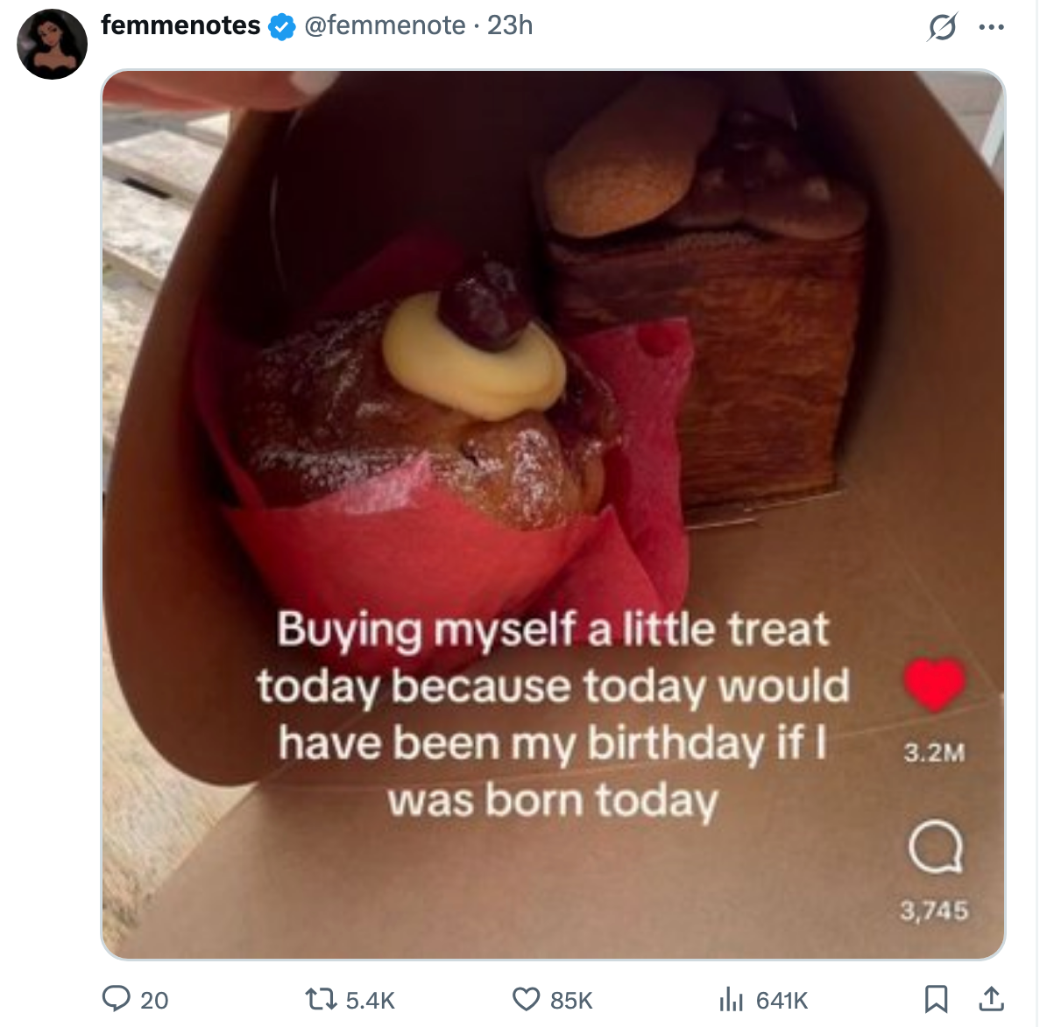Open the femmenotes profile avatar
Viewport: 1040px width, 1027px height.
tap(52, 44)
